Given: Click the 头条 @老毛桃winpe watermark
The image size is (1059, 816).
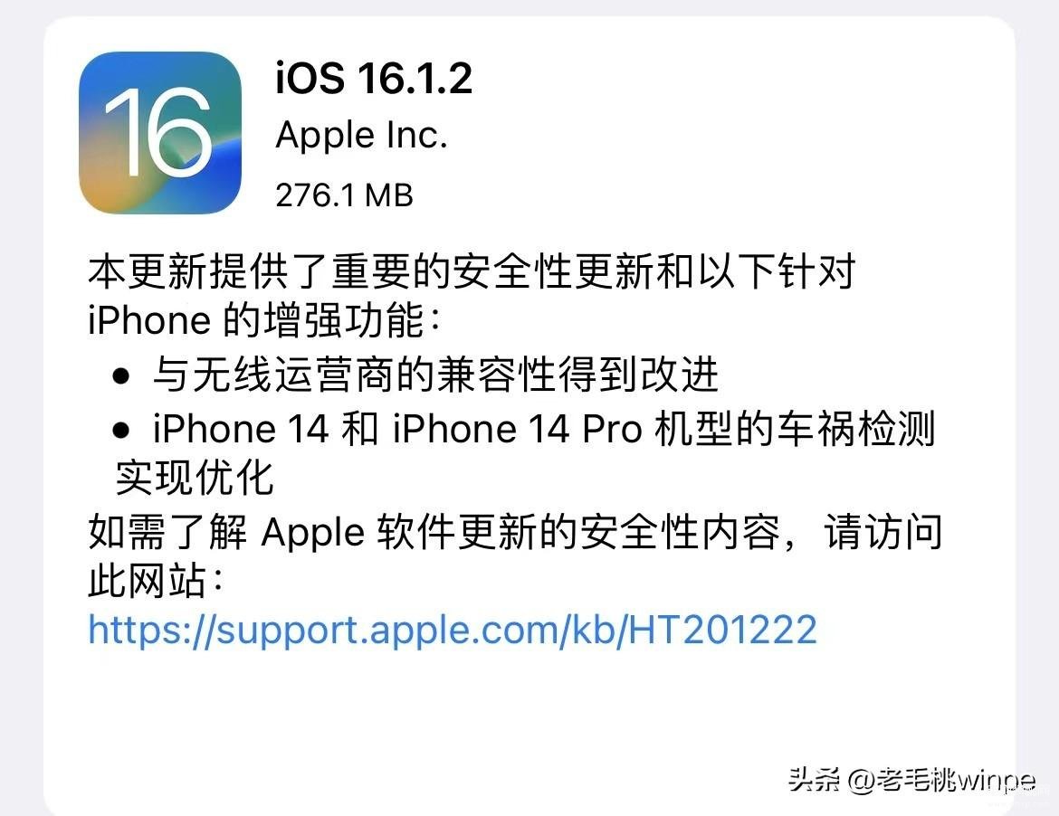Looking at the screenshot, I should [x=911, y=780].
